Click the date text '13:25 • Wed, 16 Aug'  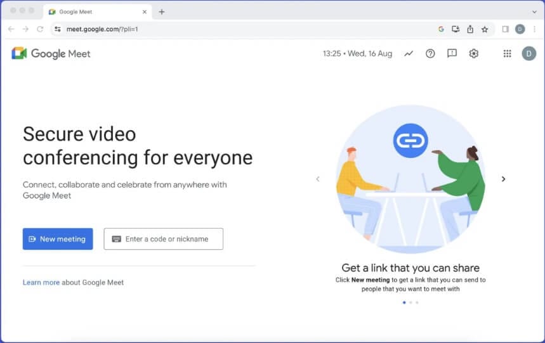357,53
